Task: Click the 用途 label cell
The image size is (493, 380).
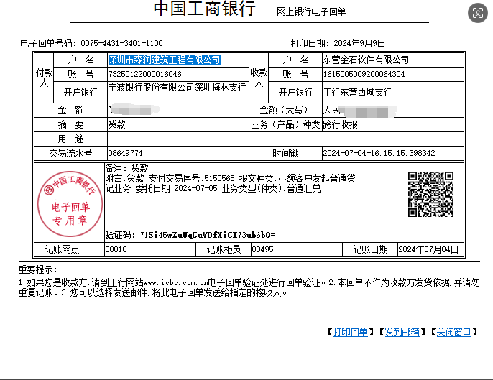Action: 70,139
